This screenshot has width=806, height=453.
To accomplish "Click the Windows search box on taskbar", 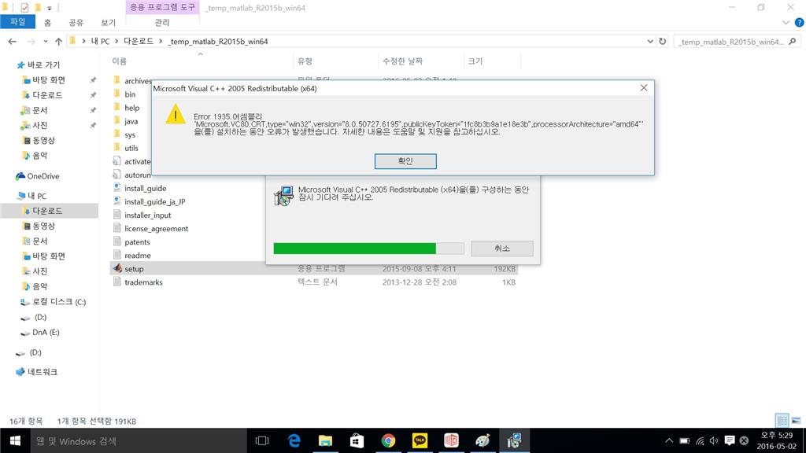I will tap(139, 440).
